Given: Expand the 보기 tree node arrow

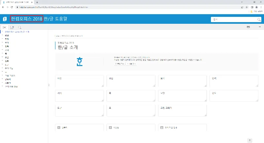Looking at the screenshot, I should point(2,43).
